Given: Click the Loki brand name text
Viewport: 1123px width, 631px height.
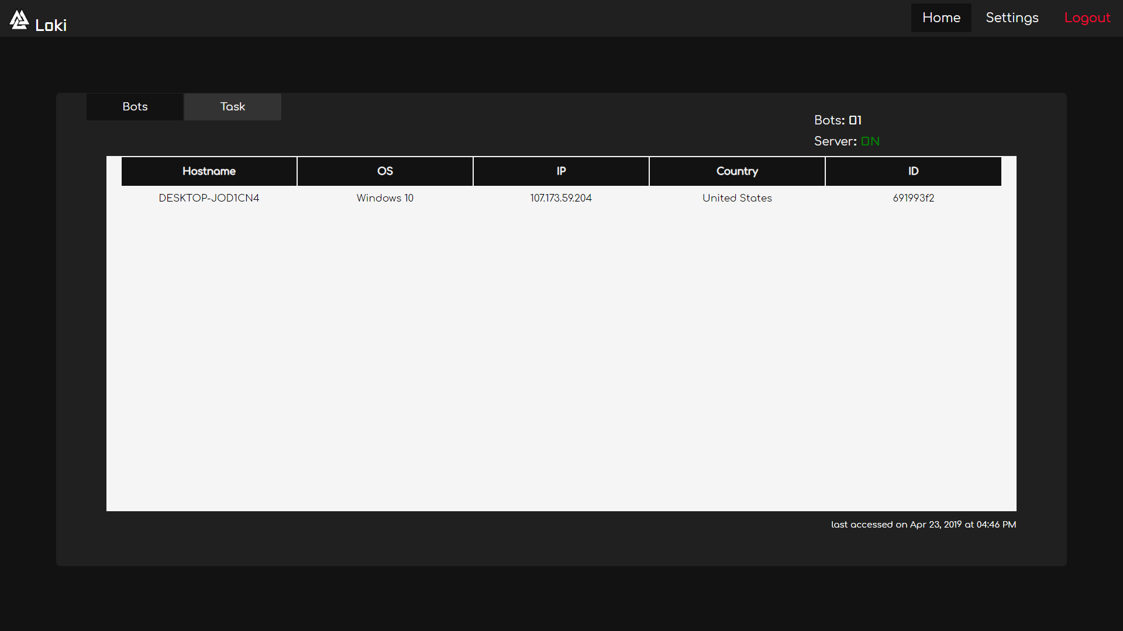Looking at the screenshot, I should click(x=51, y=25).
